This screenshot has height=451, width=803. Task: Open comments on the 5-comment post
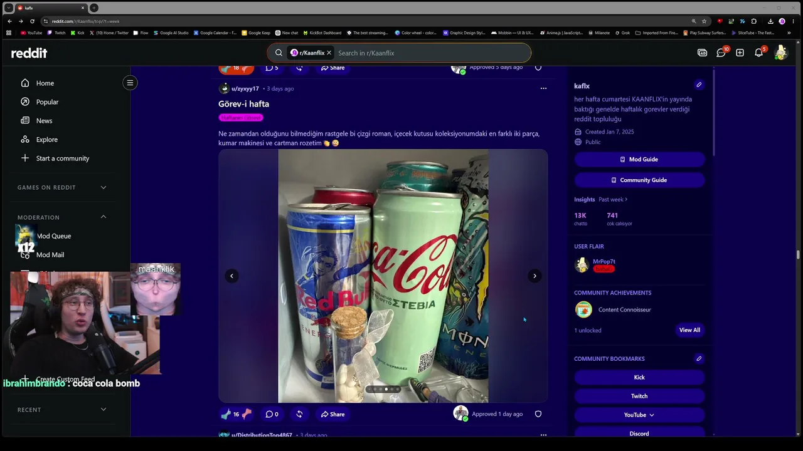(272, 68)
